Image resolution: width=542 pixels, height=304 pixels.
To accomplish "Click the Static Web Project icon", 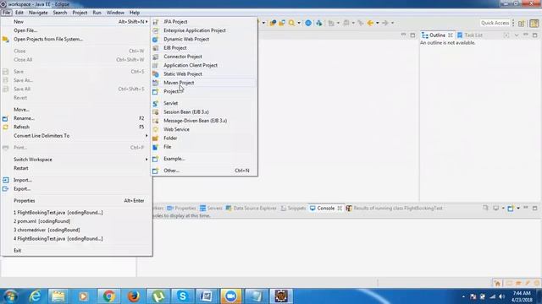I will coord(156,74).
